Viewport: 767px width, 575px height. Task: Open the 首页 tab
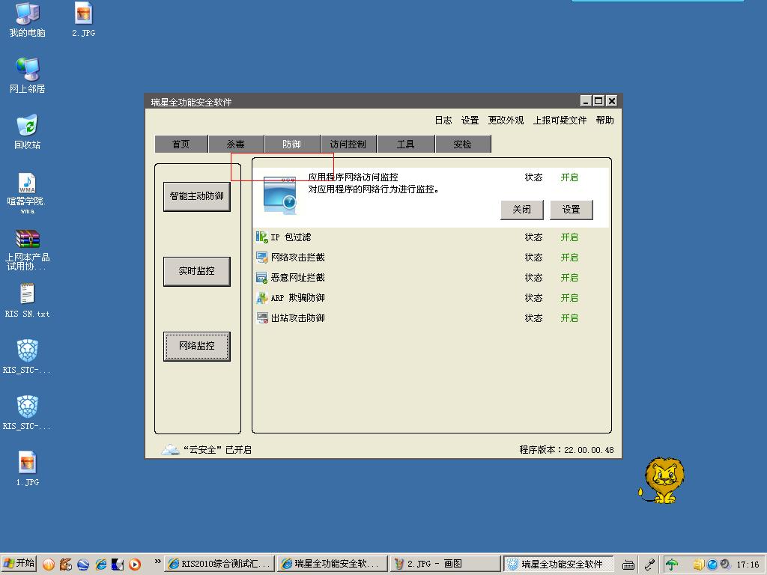click(181, 144)
